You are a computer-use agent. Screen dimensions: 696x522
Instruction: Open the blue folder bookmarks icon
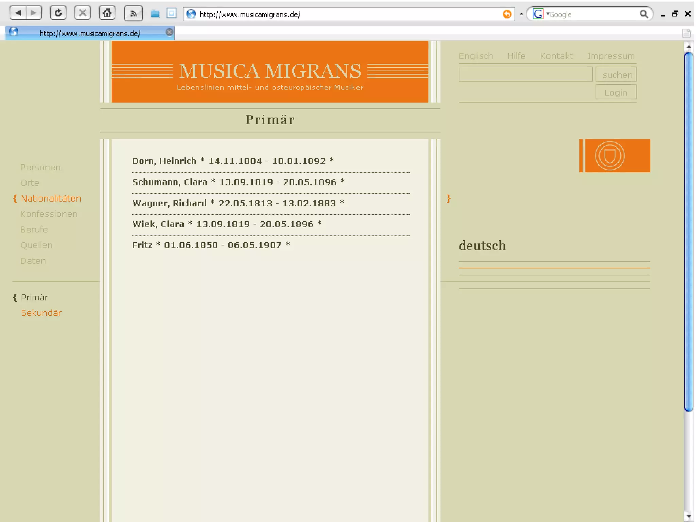pos(155,14)
